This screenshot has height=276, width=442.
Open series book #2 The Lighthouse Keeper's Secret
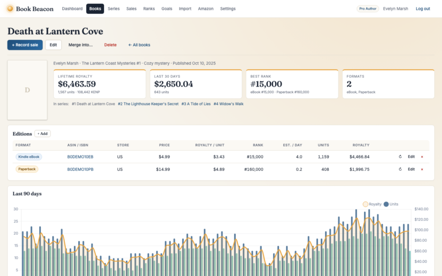148,104
